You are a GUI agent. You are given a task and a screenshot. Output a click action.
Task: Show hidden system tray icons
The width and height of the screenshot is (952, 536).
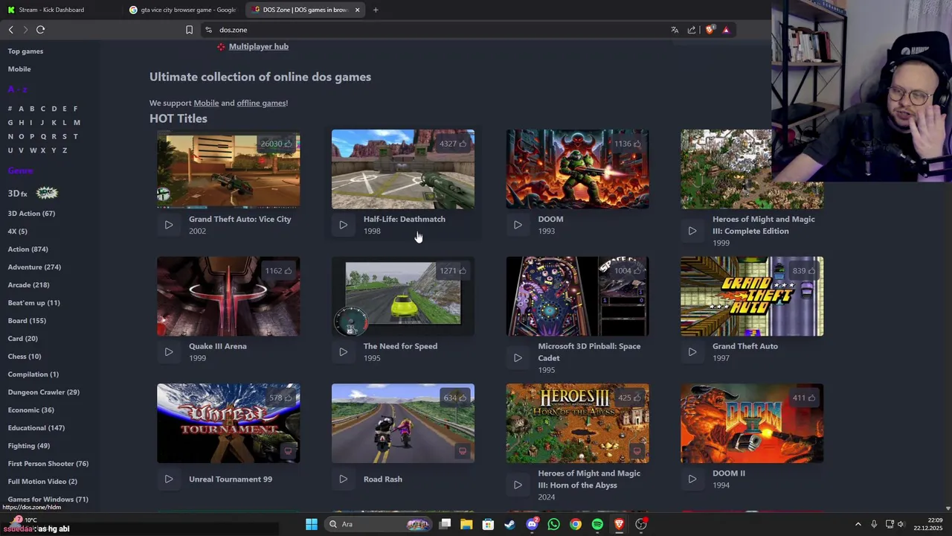858,524
